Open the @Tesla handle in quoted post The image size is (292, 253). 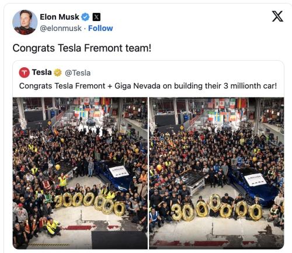(x=78, y=73)
